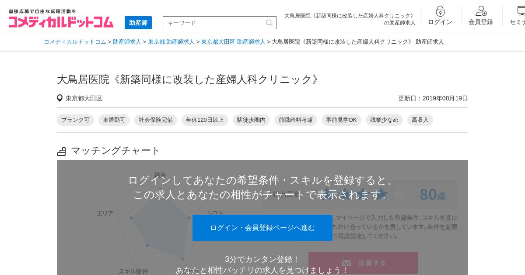Click the magnifier search icon

coord(269,23)
